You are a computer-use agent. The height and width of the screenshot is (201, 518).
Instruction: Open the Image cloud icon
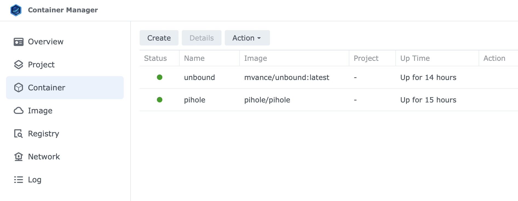click(19, 111)
